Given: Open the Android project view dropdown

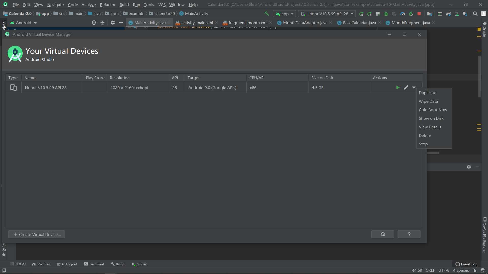Looking at the screenshot, I should (x=24, y=23).
